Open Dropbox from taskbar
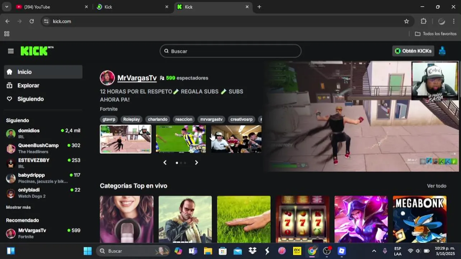 coord(252,251)
